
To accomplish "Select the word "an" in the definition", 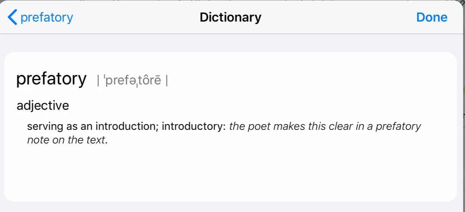I will click(86, 126).
